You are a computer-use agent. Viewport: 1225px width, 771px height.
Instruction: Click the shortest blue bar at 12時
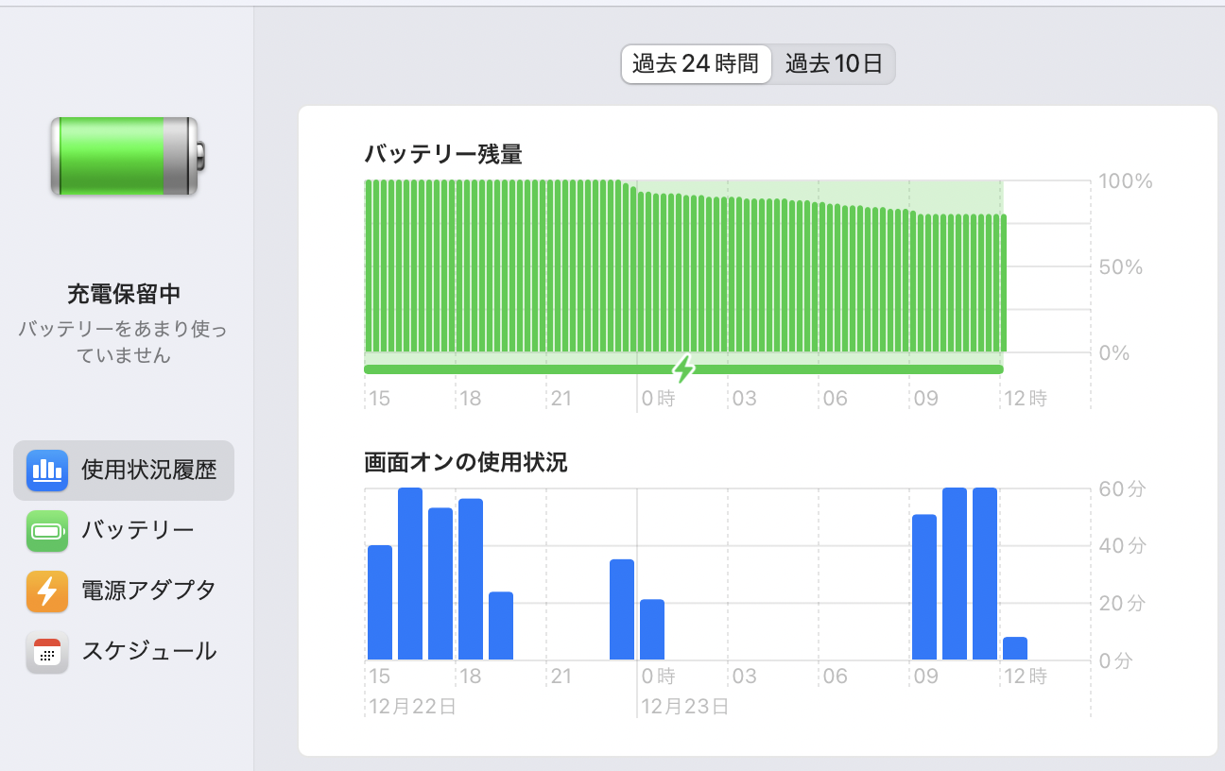coord(1015,648)
